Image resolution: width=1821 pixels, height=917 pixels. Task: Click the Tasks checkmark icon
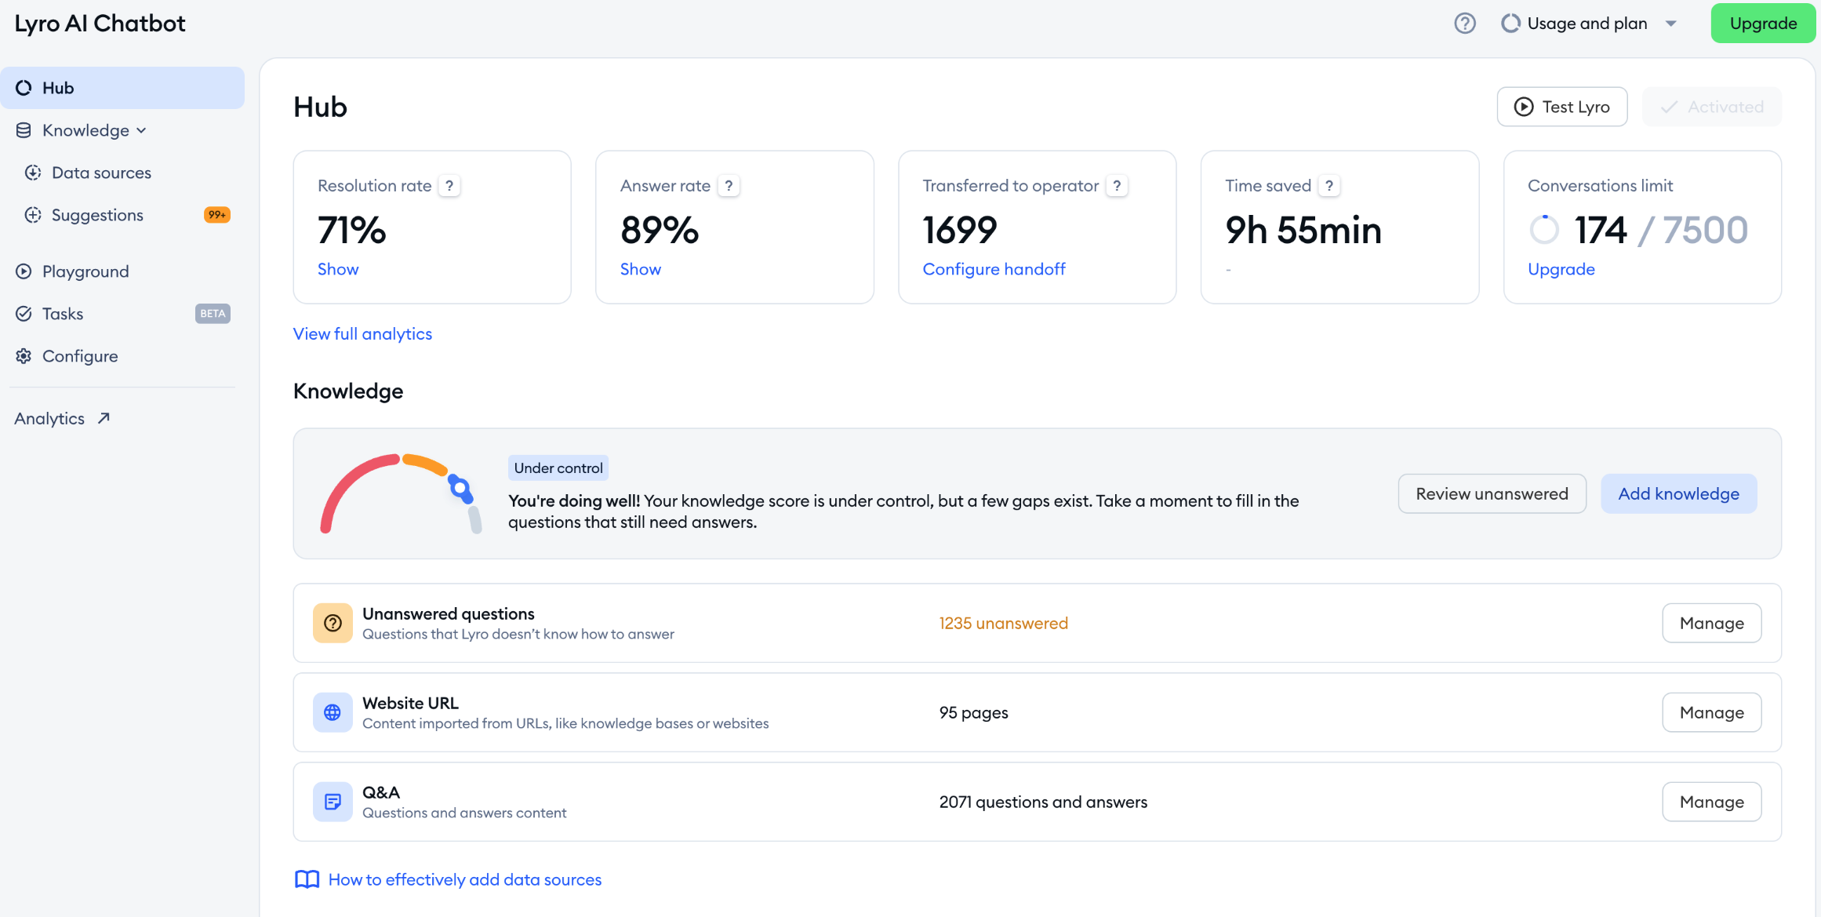pos(24,314)
